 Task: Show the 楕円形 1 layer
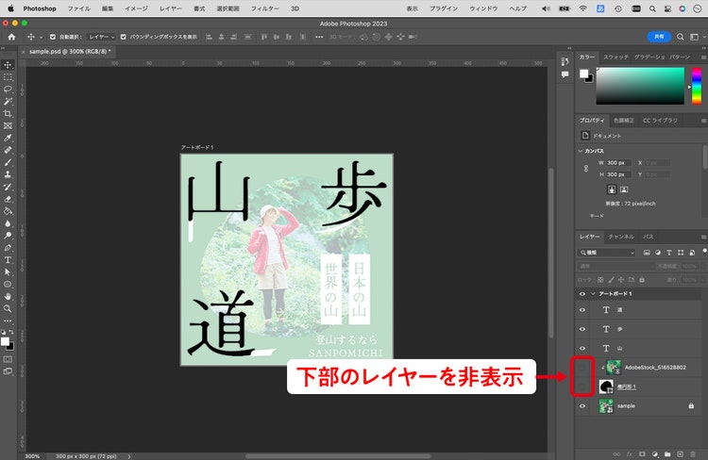[582, 386]
